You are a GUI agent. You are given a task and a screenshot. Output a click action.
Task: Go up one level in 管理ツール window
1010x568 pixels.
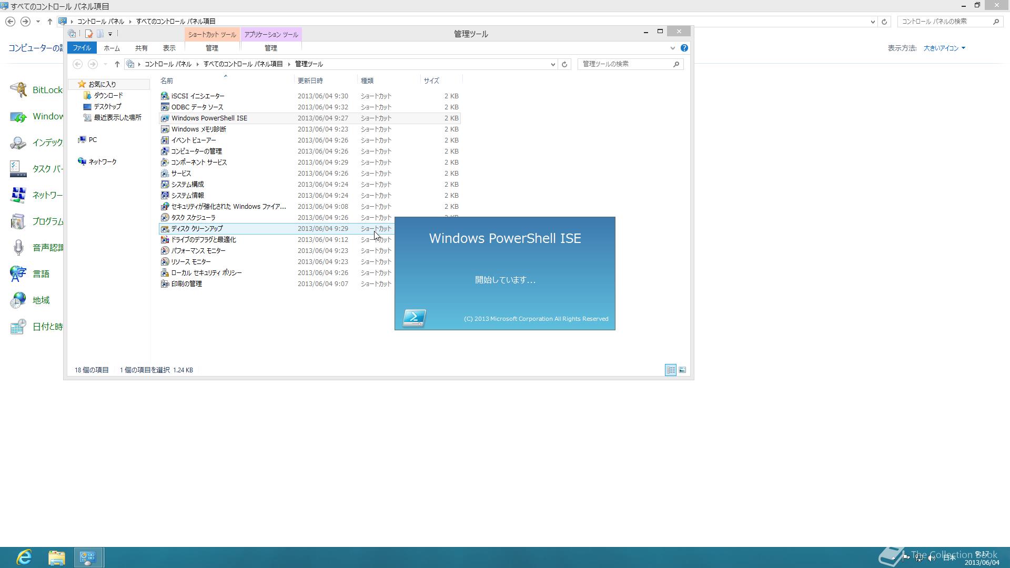pyautogui.click(x=117, y=64)
